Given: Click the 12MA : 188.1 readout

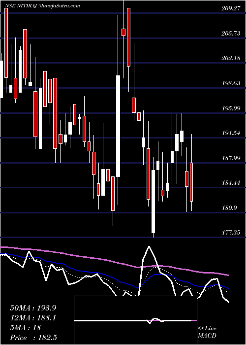Looking at the screenshot, I should point(33,318).
